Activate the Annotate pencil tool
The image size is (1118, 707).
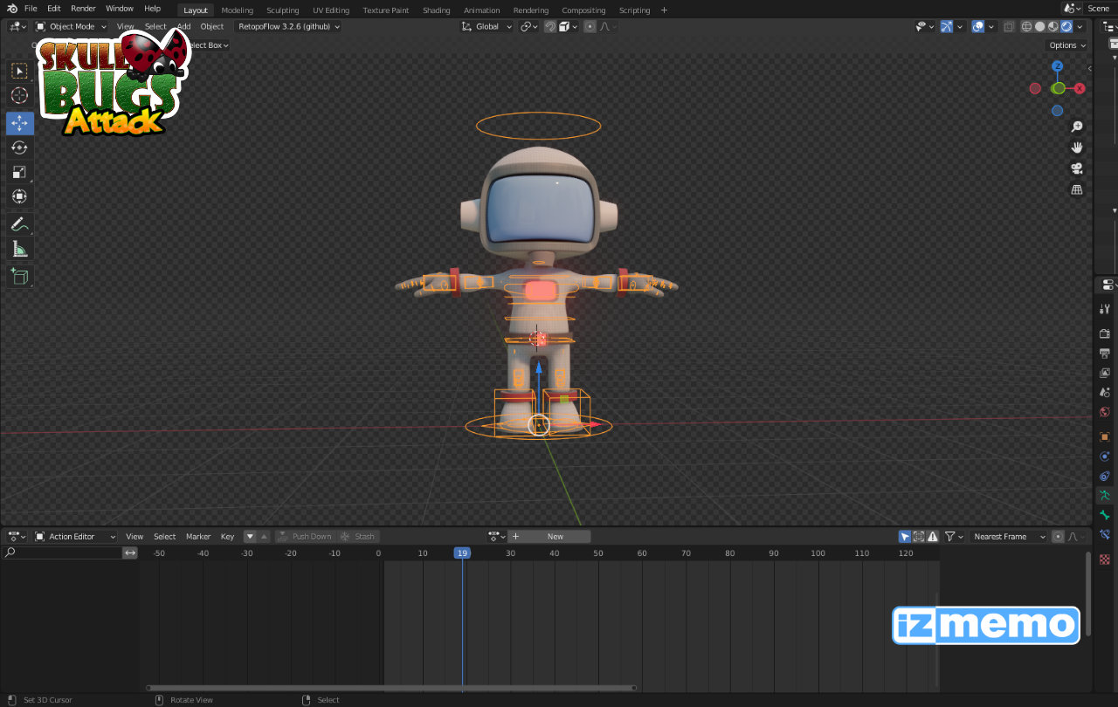tap(19, 224)
